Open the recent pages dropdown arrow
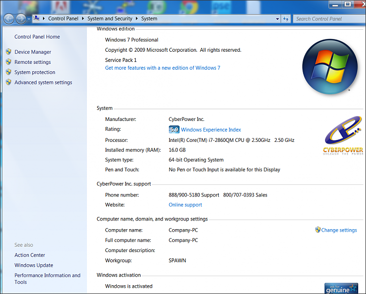The width and height of the screenshot is (366, 294). tap(29, 19)
